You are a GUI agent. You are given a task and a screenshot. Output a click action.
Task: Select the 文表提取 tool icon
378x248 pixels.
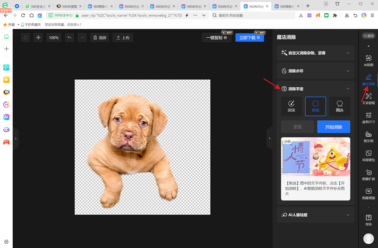pyautogui.click(x=369, y=99)
